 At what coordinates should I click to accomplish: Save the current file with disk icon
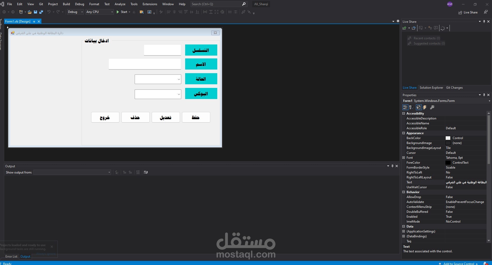(x=35, y=12)
